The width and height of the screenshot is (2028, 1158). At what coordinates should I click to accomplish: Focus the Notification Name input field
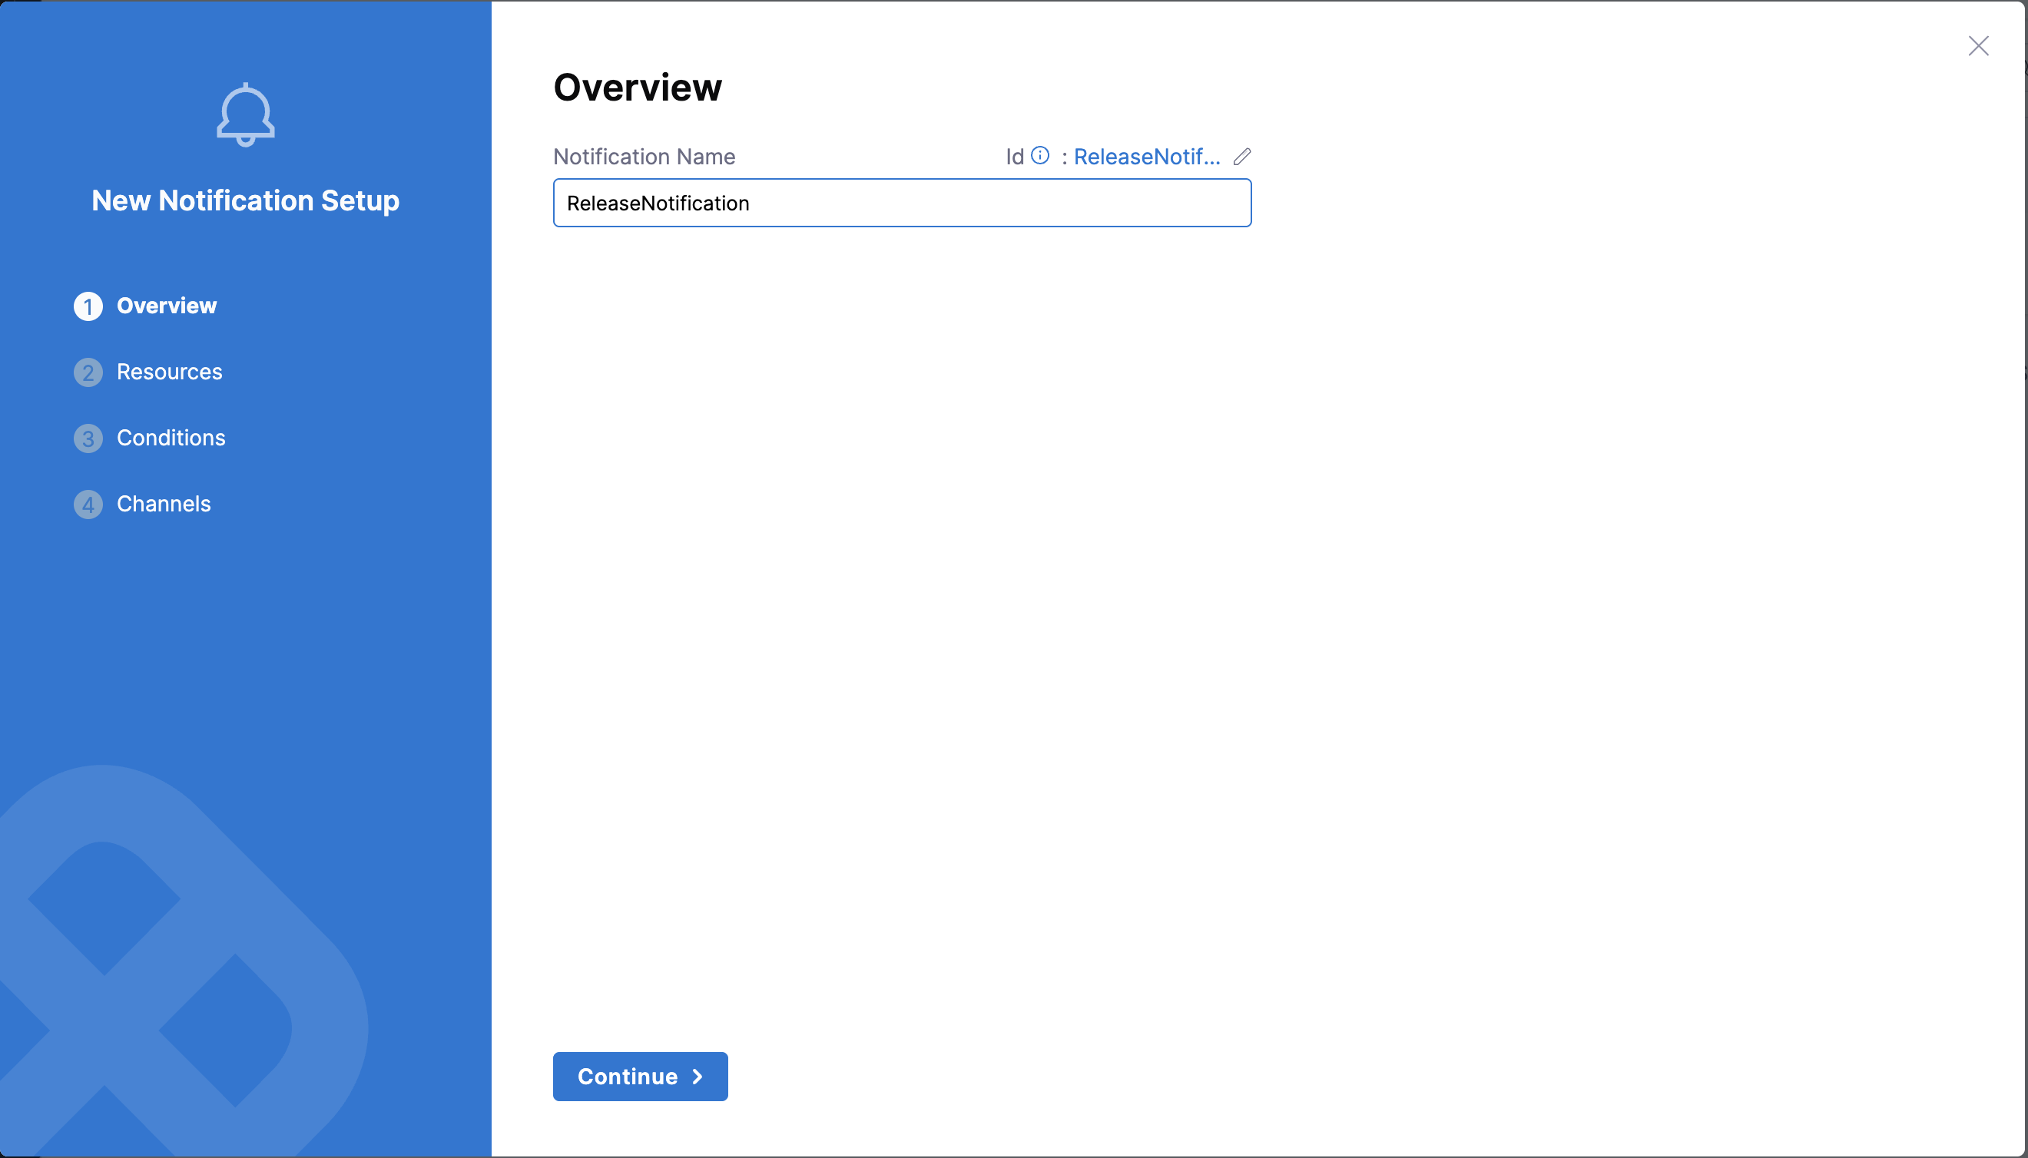point(902,203)
